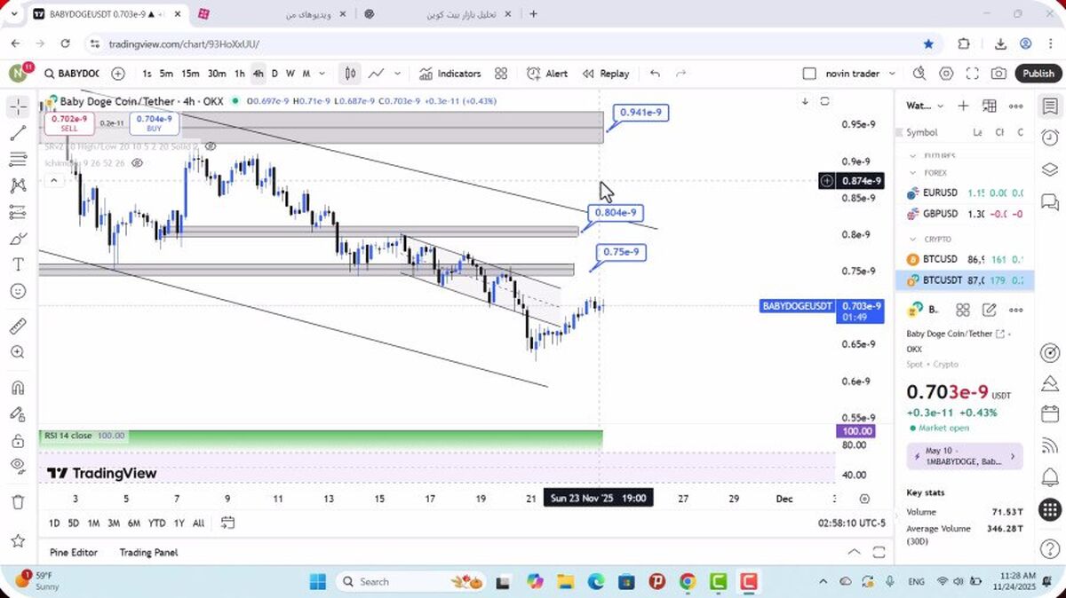Add symbol to compare with plus icon
Image resolution: width=1066 pixels, height=598 pixels.
(118, 74)
